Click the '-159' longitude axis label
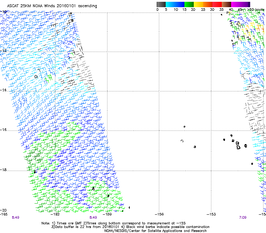Viewport: 266px width, 233px height. pos(107,214)
